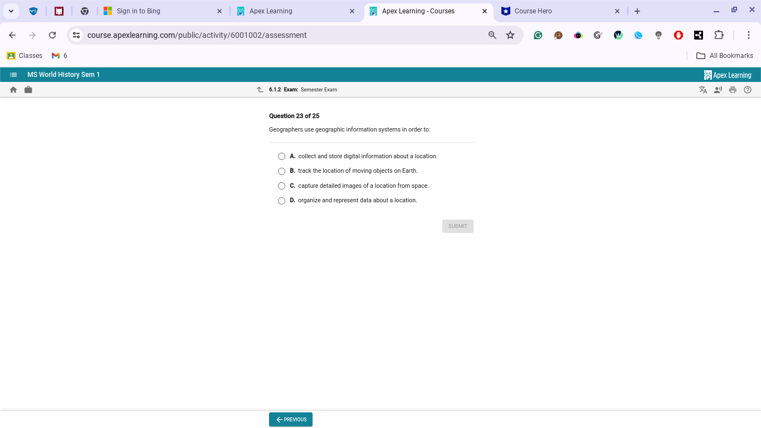This screenshot has height=428, width=761.
Task: Click the red stop-hand extension icon
Action: click(x=679, y=35)
